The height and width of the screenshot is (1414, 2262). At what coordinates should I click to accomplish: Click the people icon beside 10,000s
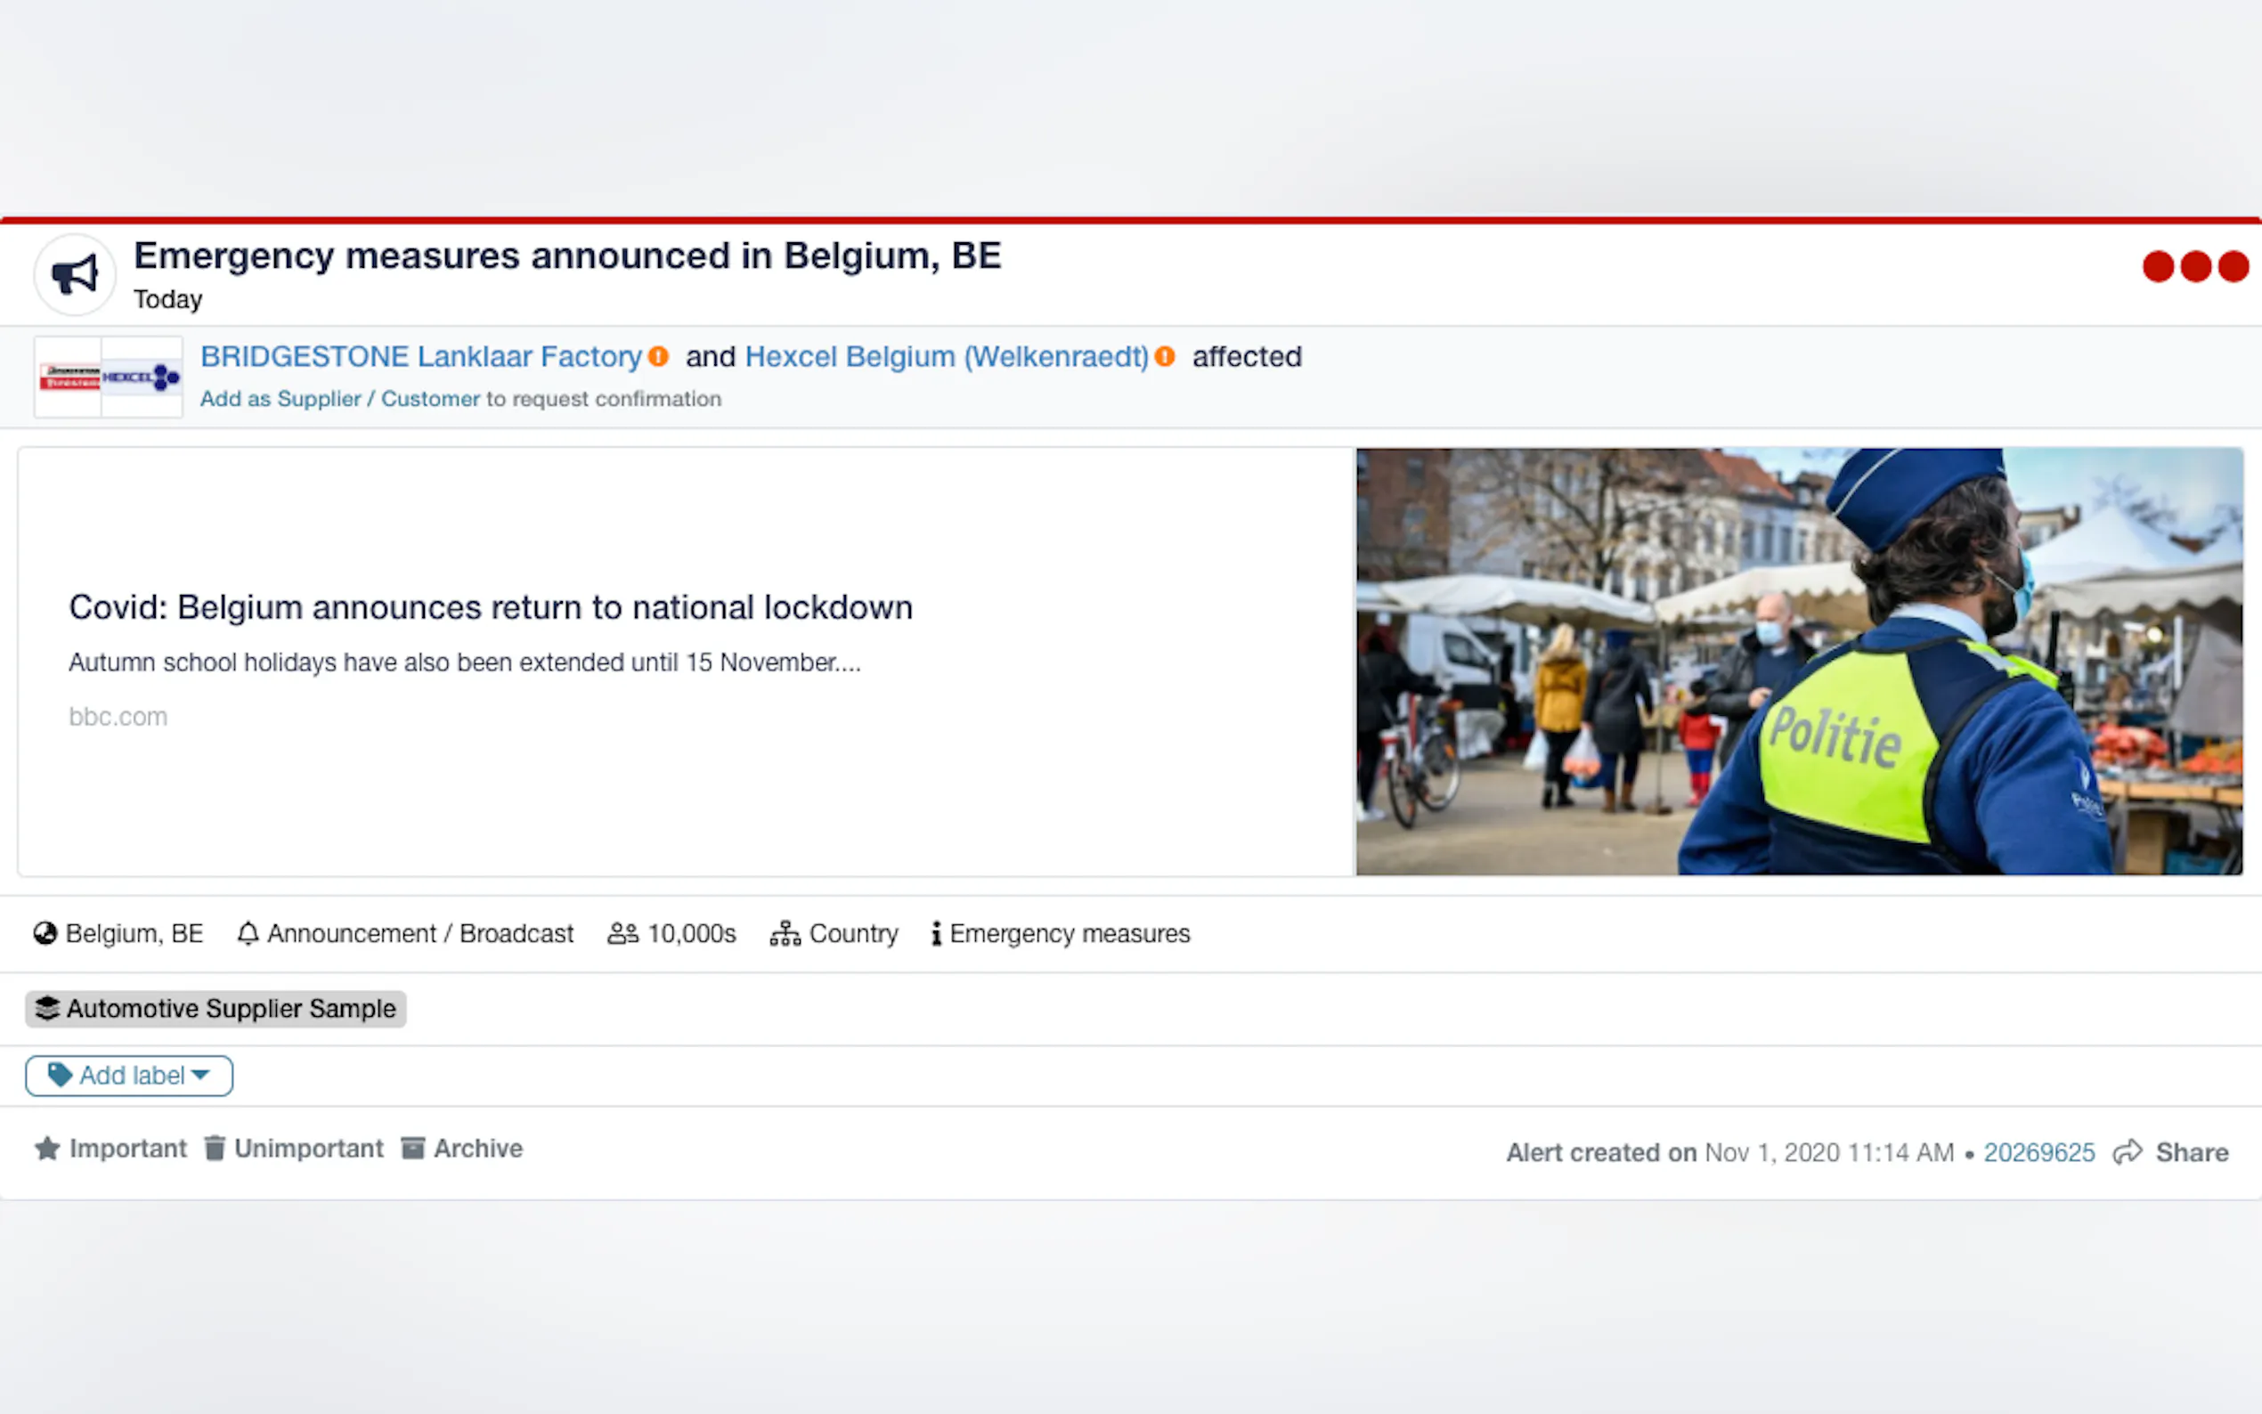coord(622,933)
